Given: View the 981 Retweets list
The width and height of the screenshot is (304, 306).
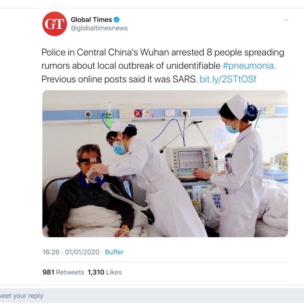Looking at the screenshot, I should point(63,272).
